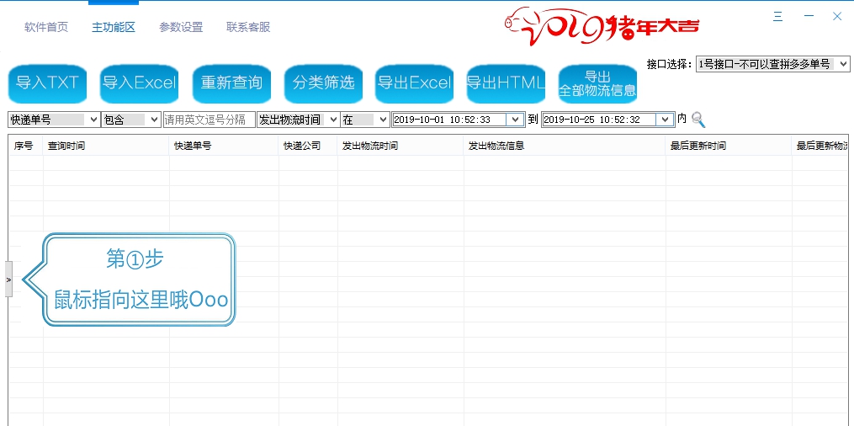Sort by 快递公司 column header
The image size is (854, 426).
point(302,146)
